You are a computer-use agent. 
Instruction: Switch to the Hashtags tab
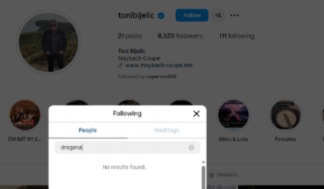pyautogui.click(x=166, y=130)
